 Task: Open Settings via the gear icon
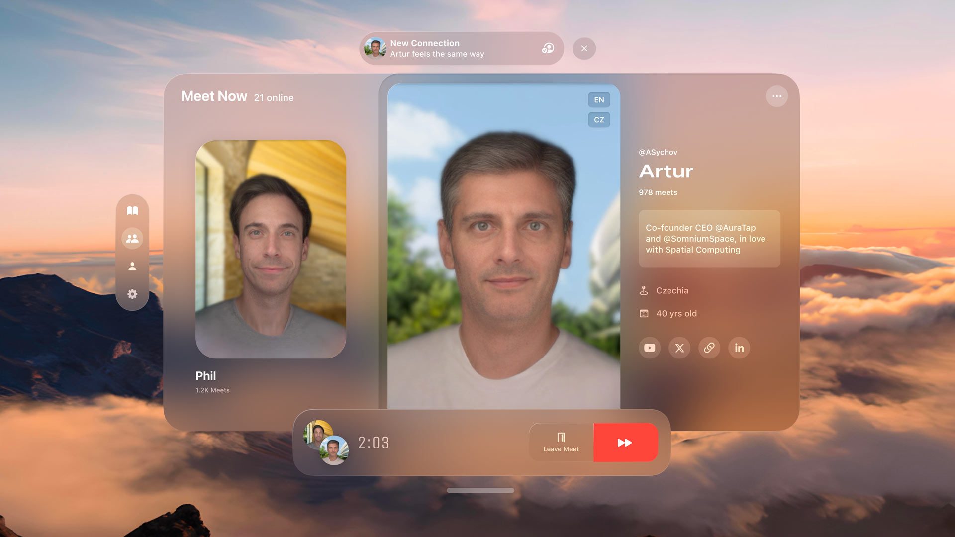point(132,294)
